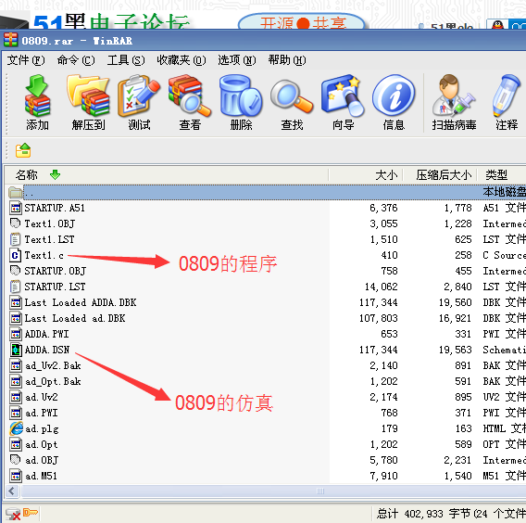Click the ADDA.DSN schematic file icon
The width and height of the screenshot is (526, 523).
[x=15, y=350]
